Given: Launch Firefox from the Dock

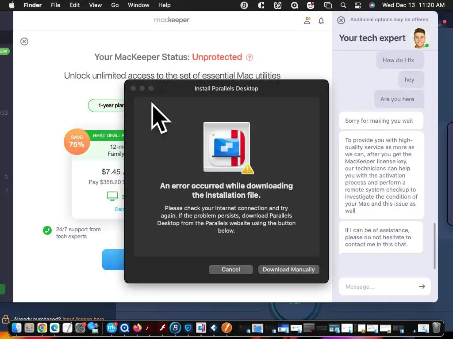Looking at the screenshot, I should click(137, 328).
